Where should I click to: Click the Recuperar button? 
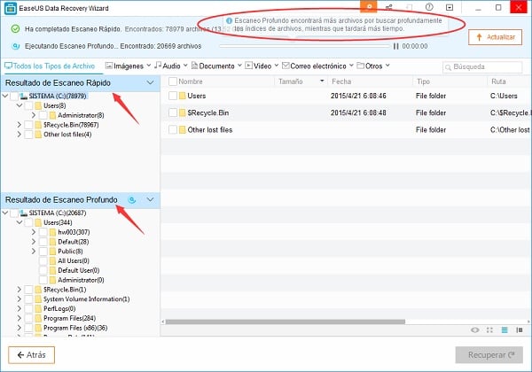pos(489,354)
